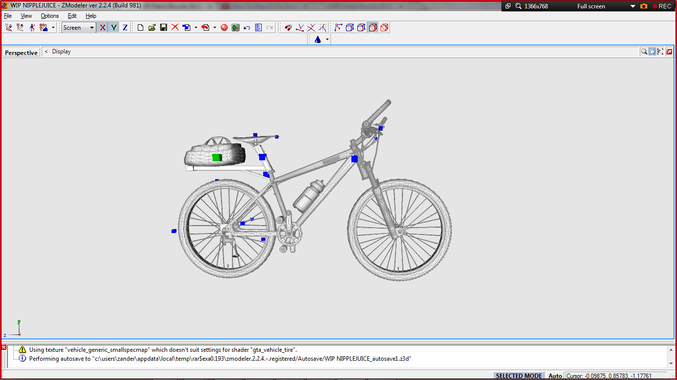Toggle the Z axis constraint
677x380 pixels.
point(125,28)
